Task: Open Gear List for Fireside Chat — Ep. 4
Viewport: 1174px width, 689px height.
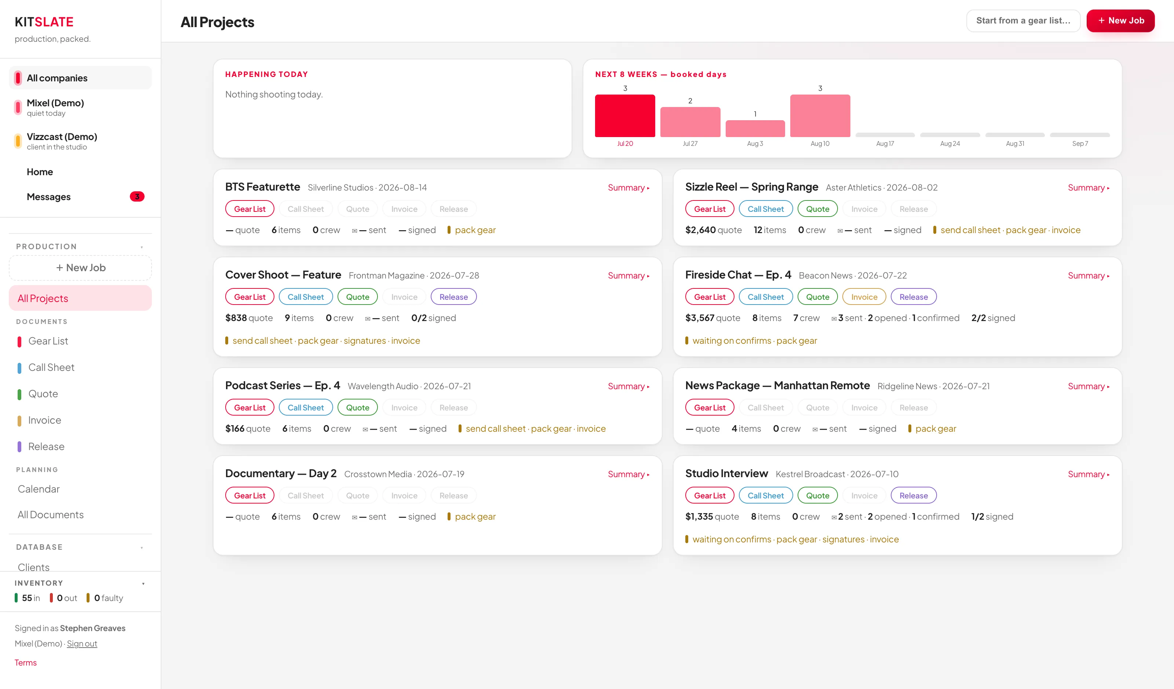Action: point(710,297)
